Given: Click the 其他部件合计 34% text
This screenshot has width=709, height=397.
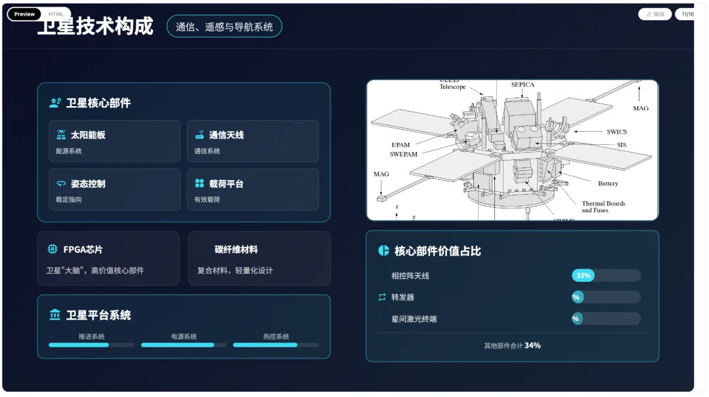Looking at the screenshot, I should [512, 345].
